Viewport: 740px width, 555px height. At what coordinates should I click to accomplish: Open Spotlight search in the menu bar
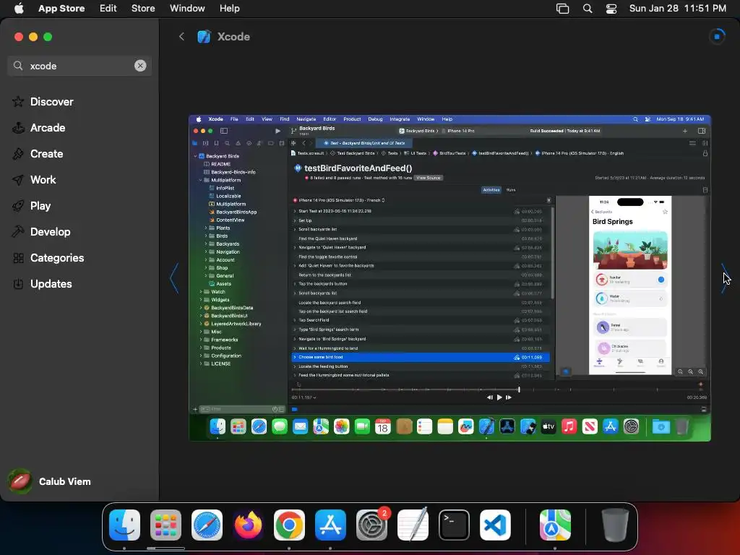coord(587,9)
